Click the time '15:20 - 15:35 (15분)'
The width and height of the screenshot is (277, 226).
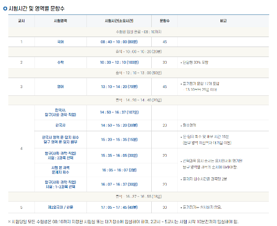(119, 140)
